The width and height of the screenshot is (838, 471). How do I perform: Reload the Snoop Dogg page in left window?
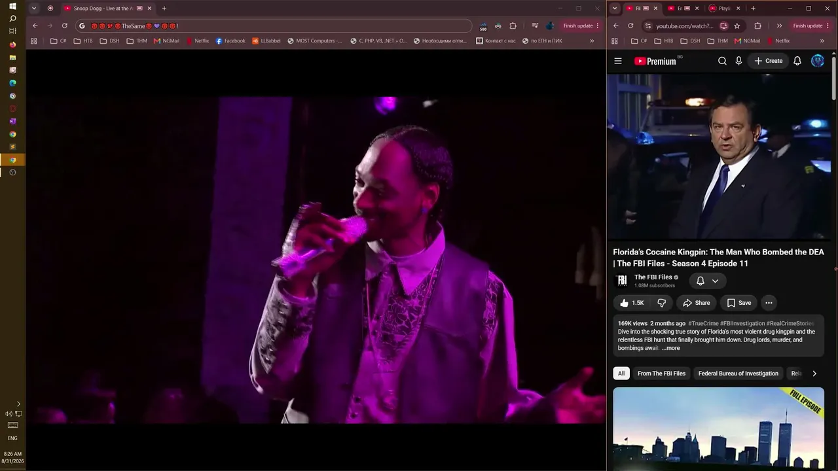64,26
